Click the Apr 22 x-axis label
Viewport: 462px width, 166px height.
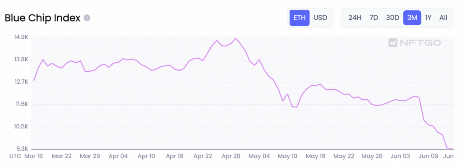click(203, 156)
